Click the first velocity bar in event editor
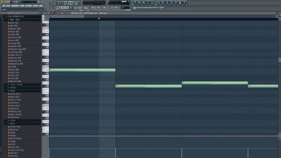 click(x=50, y=153)
